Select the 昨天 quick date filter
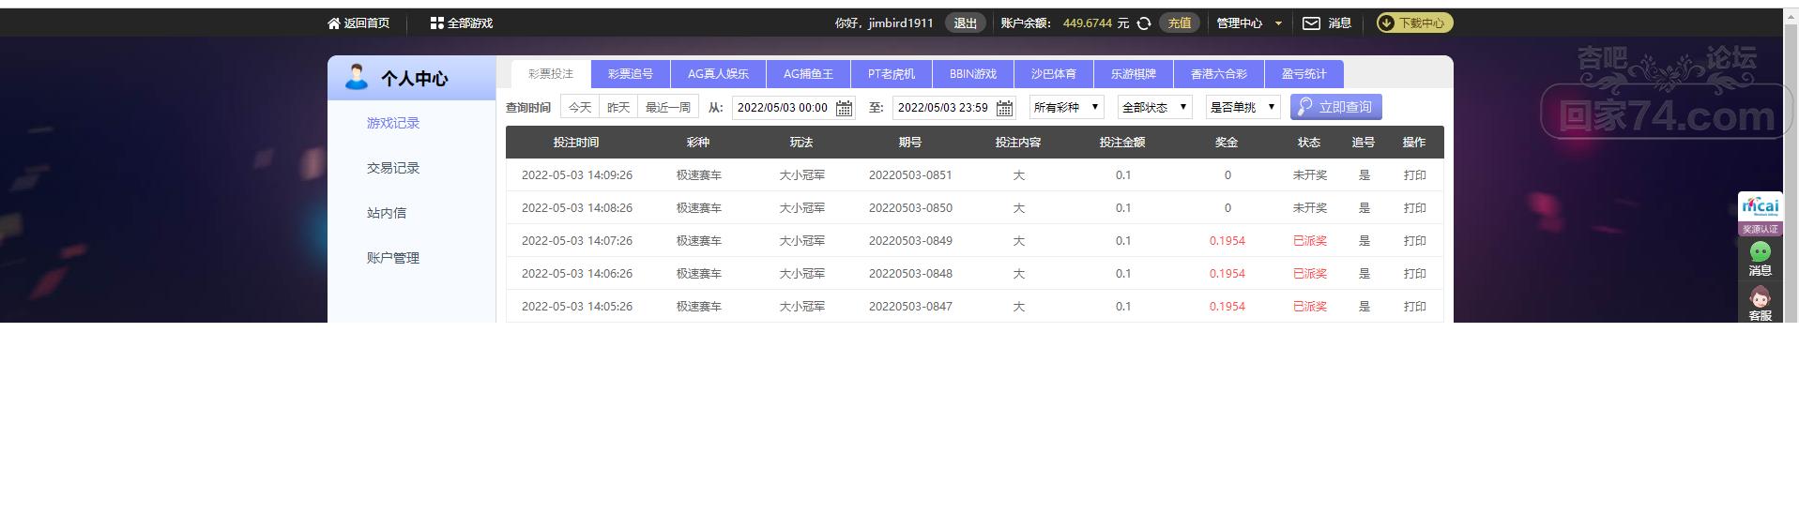1799x514 pixels. 618,108
